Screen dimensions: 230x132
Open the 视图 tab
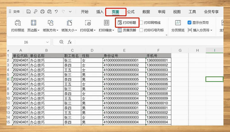tap(177, 12)
